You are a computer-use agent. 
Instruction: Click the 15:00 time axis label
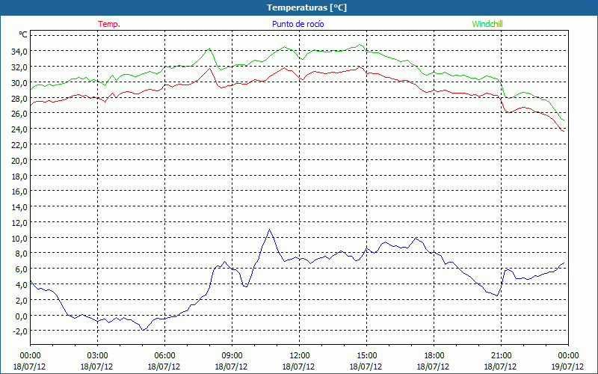366,356
